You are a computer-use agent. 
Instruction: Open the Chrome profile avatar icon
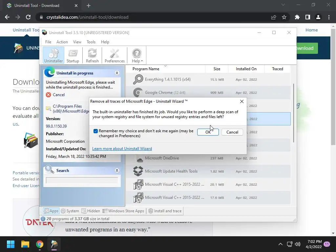pyautogui.click(x=318, y=17)
